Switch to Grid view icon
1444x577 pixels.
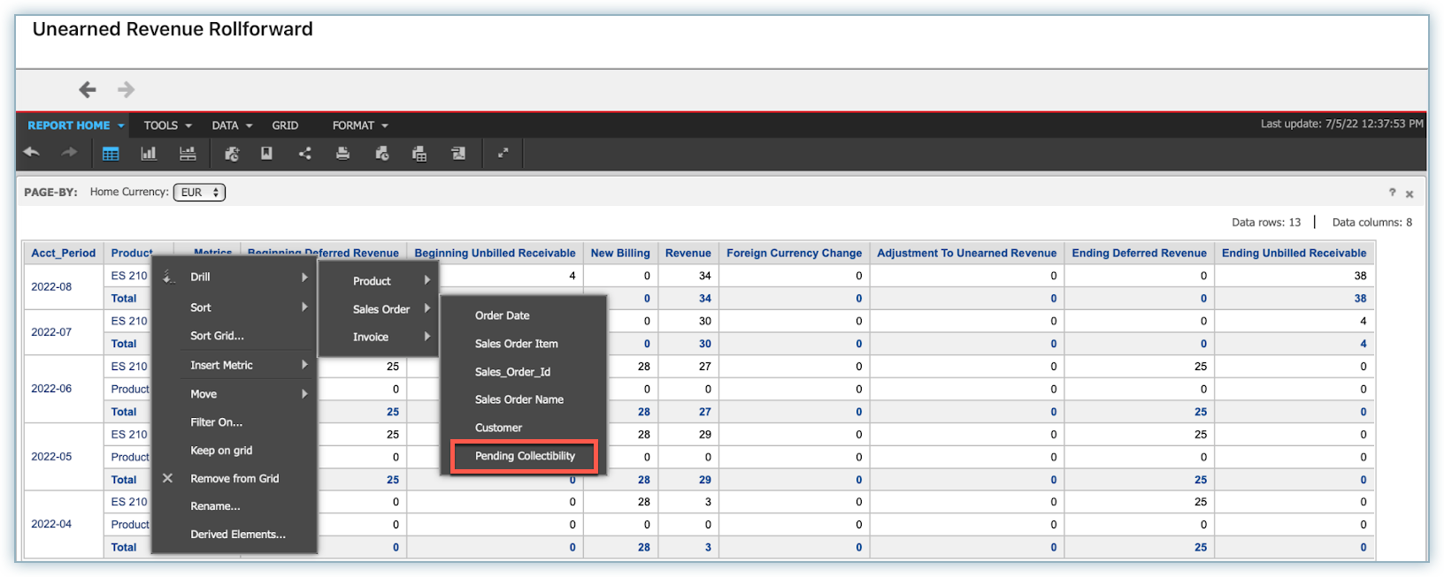111,154
